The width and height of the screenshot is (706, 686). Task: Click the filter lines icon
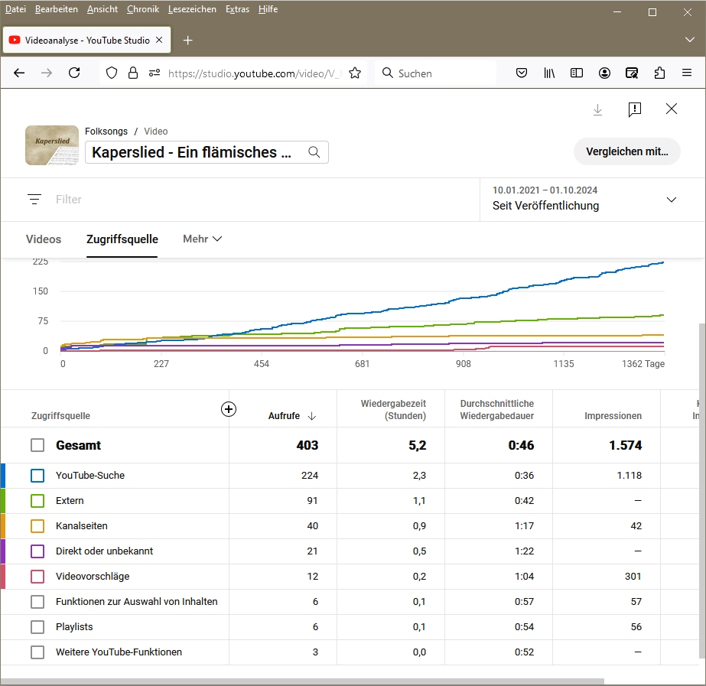[x=34, y=199]
